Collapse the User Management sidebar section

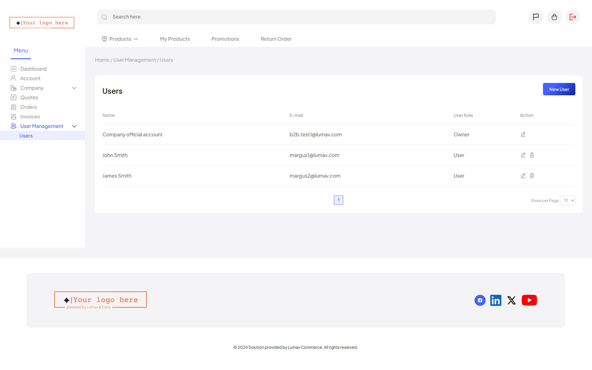(74, 126)
